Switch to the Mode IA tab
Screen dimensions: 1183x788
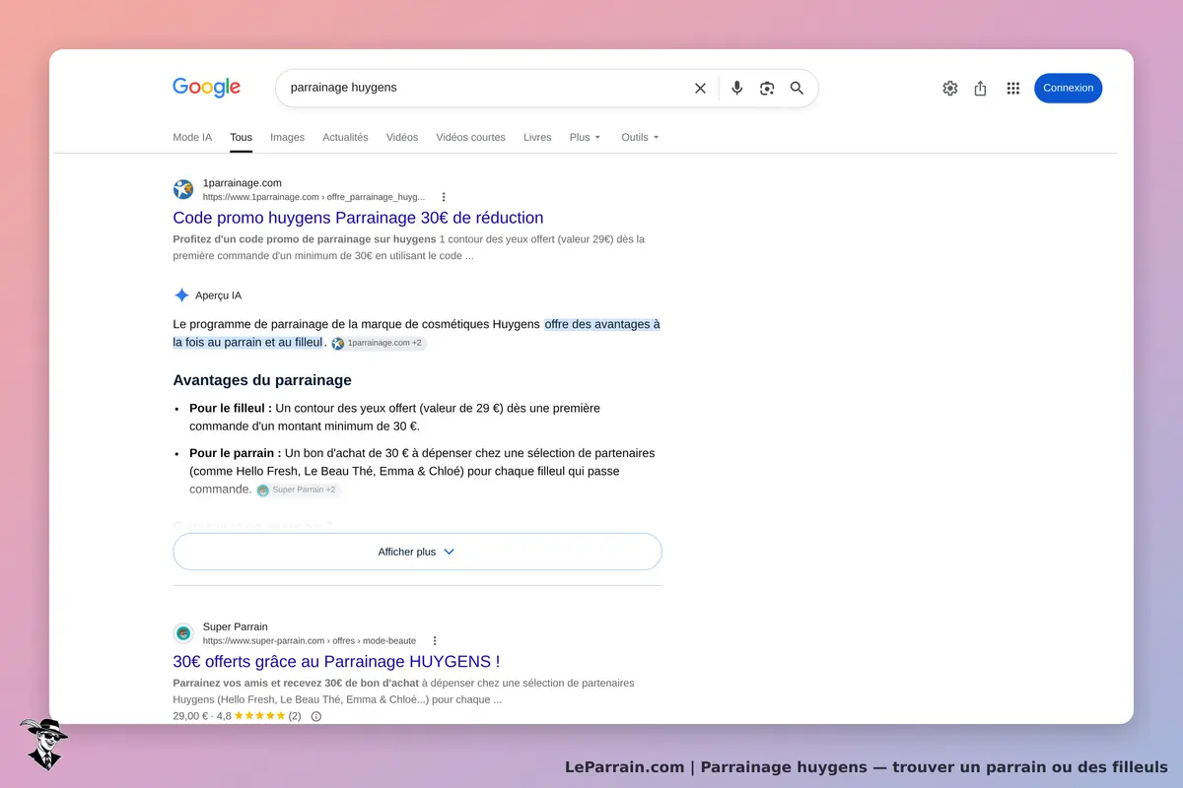point(192,137)
